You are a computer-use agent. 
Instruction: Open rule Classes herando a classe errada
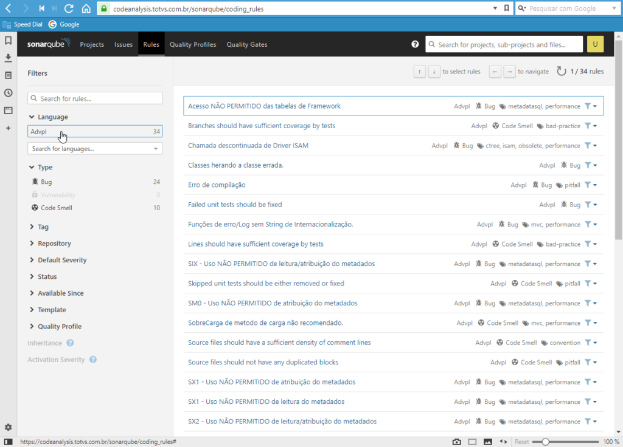click(x=235, y=165)
